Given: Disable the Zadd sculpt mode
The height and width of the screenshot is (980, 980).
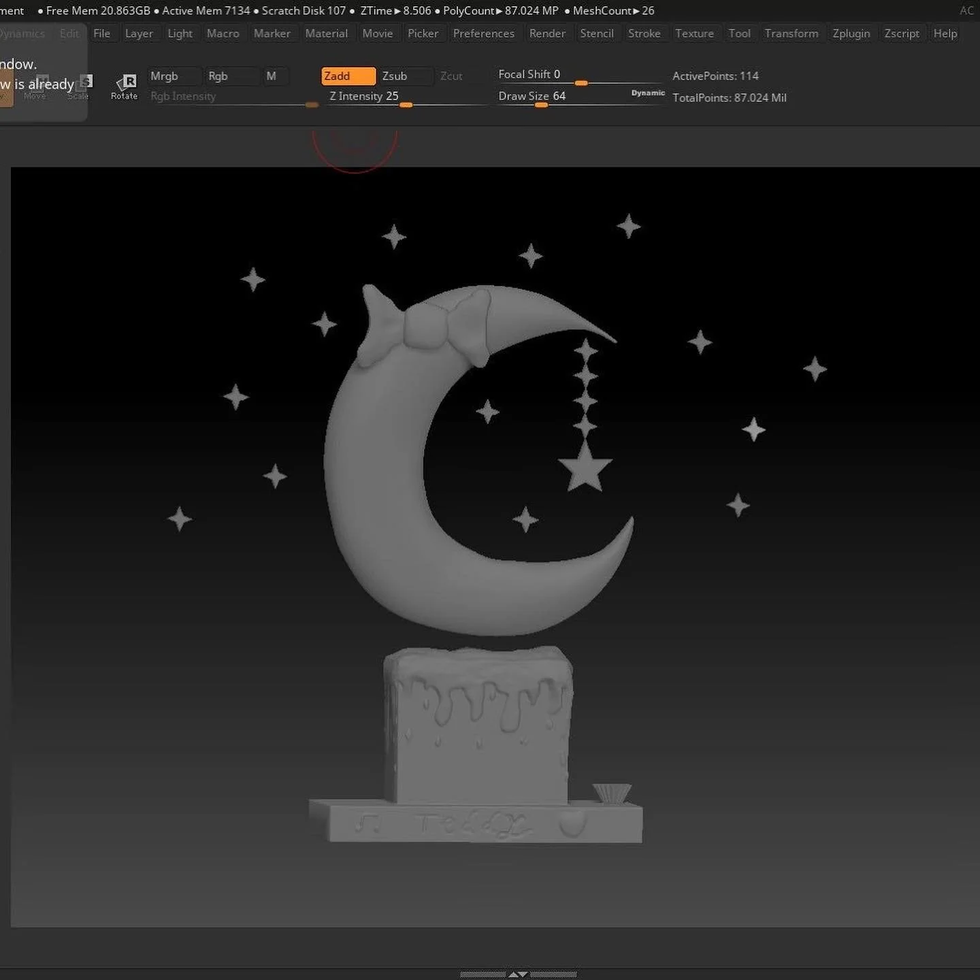Looking at the screenshot, I should [348, 76].
